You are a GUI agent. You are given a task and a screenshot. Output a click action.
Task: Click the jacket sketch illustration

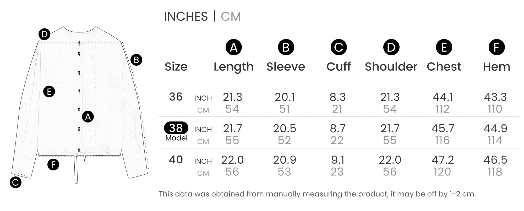[80, 105]
